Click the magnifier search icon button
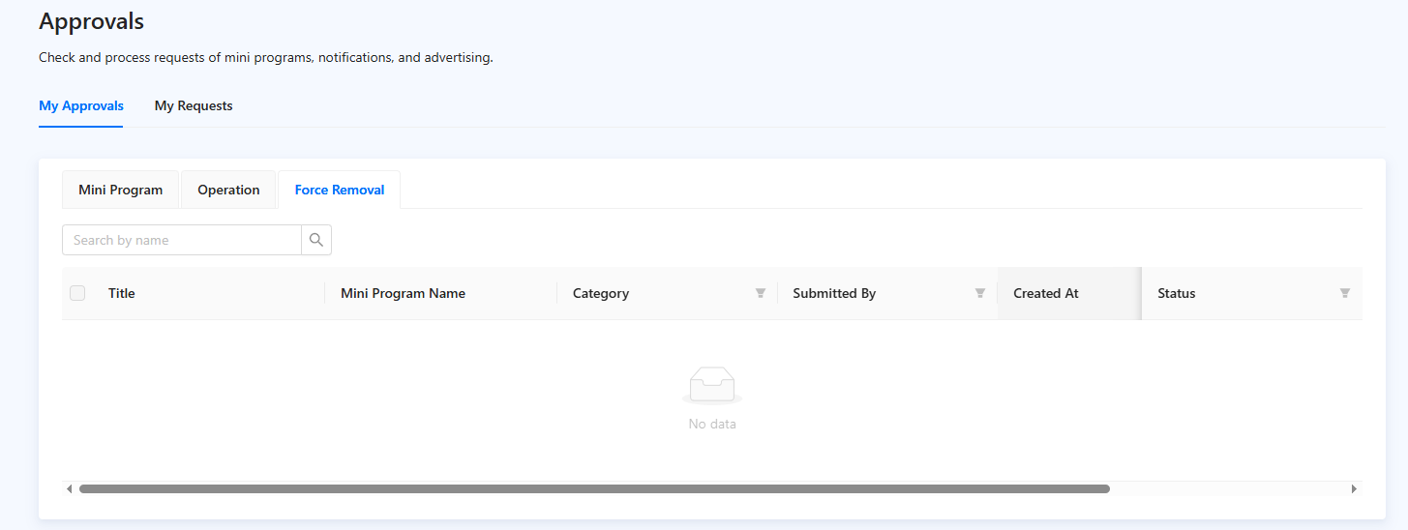The height and width of the screenshot is (530, 1408). (x=316, y=240)
